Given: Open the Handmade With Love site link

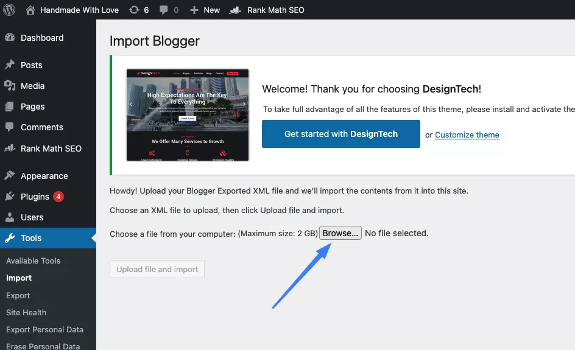Looking at the screenshot, I should 79,10.
